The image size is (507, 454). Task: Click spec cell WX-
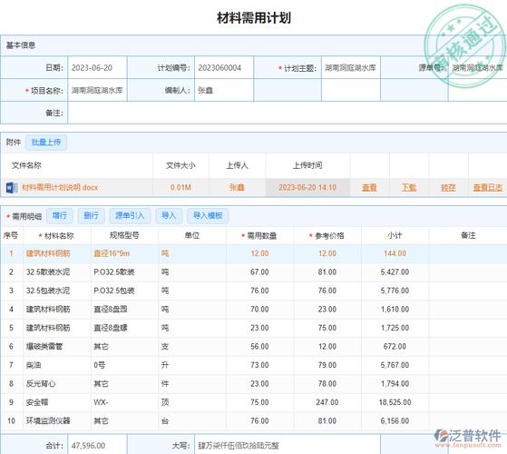101,402
